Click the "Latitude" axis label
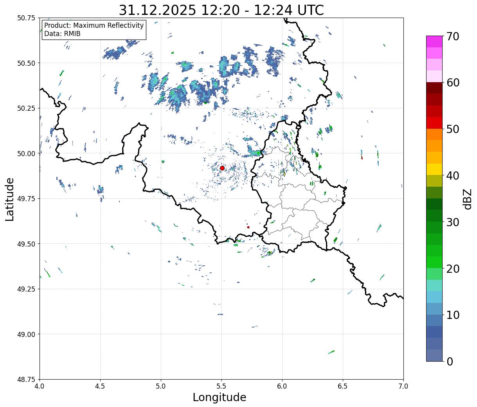The height and width of the screenshot is (407, 477). click(x=10, y=199)
